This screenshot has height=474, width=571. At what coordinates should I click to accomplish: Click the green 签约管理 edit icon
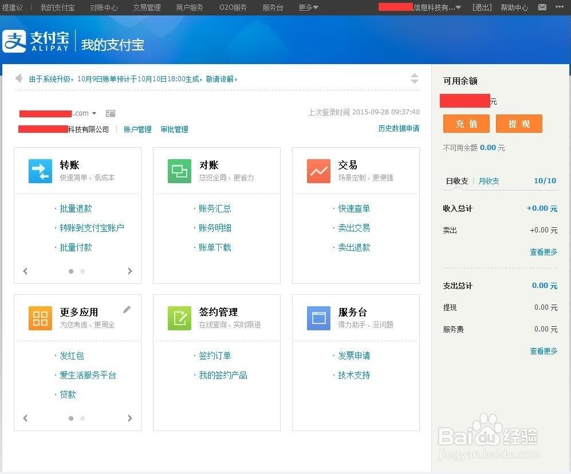click(179, 318)
